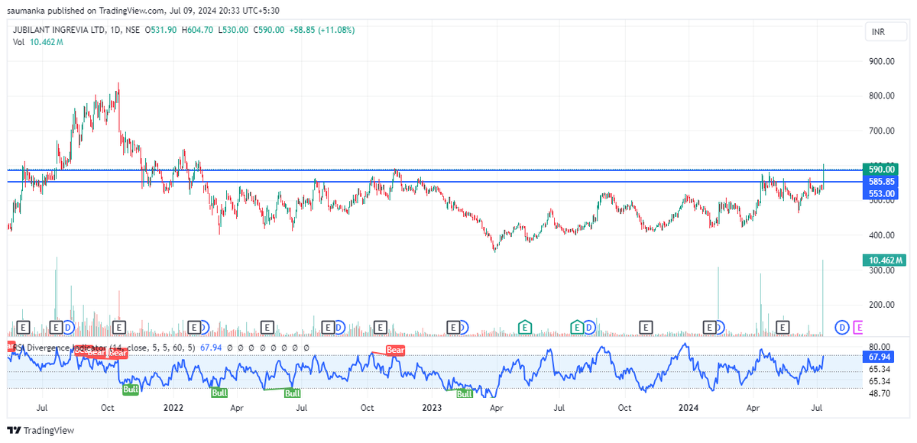917x443 pixels.
Task: Click the 800.00 price axis label
Action: click(x=882, y=96)
